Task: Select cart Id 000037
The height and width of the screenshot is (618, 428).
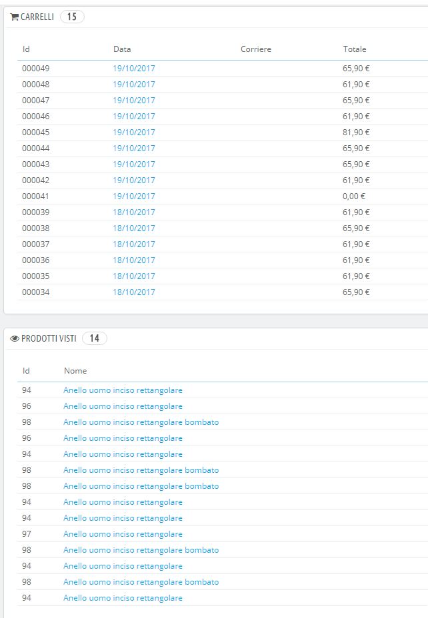Action: [x=36, y=244]
